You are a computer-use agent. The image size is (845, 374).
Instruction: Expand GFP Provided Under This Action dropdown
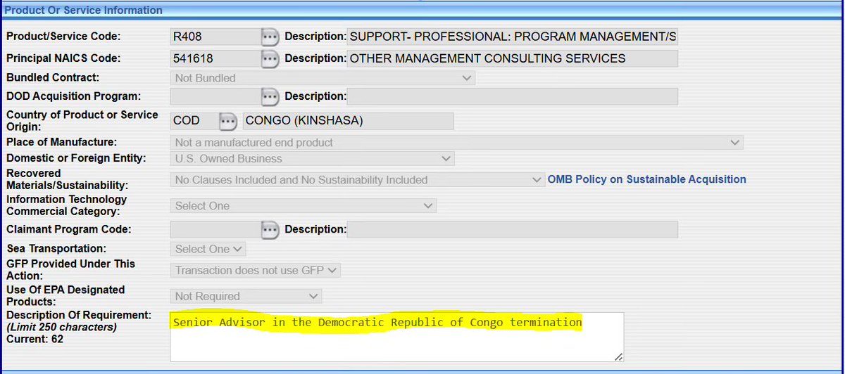(x=255, y=270)
